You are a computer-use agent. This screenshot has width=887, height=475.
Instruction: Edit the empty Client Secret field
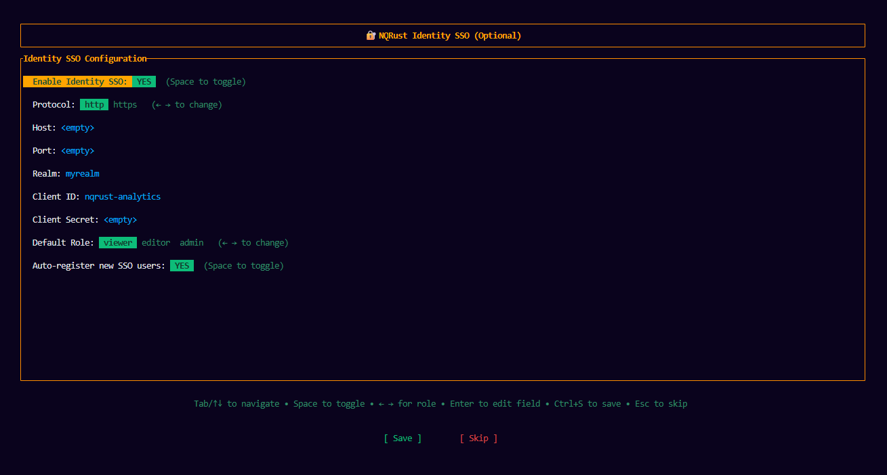[120, 220]
